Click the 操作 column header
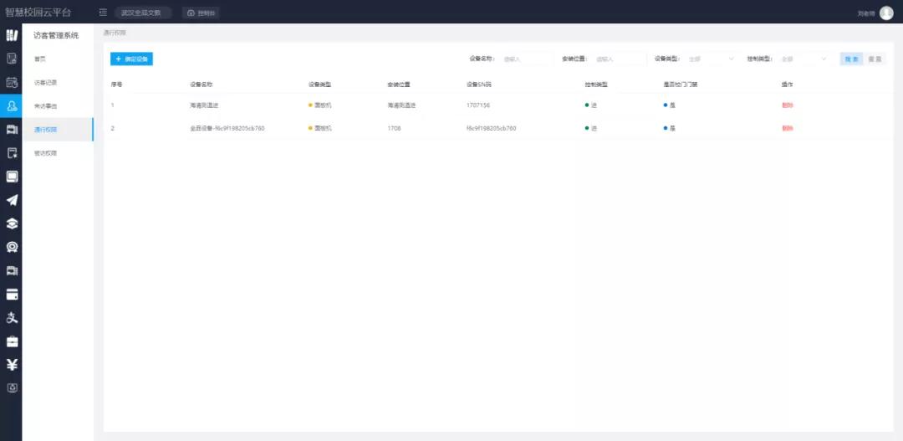 point(788,85)
